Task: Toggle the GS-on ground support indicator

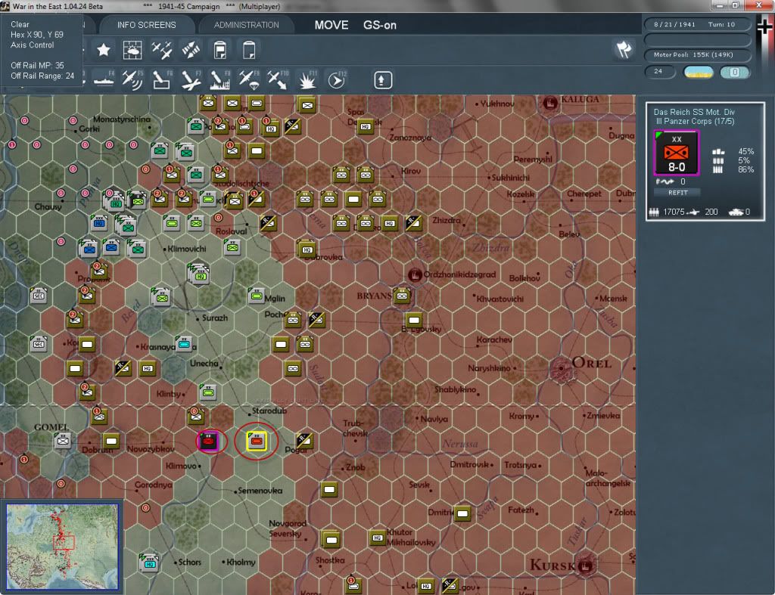Action: 380,25
